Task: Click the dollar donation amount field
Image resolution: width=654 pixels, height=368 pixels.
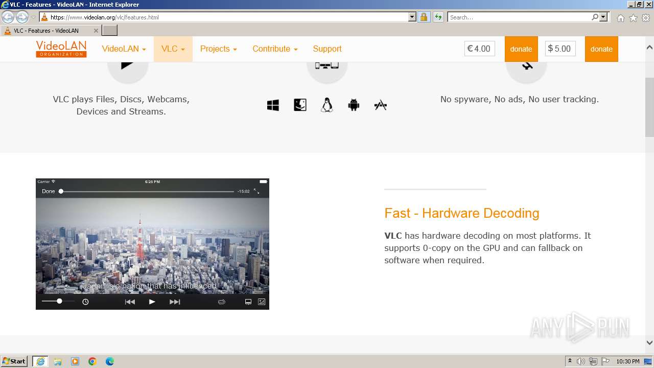Action: click(x=560, y=49)
